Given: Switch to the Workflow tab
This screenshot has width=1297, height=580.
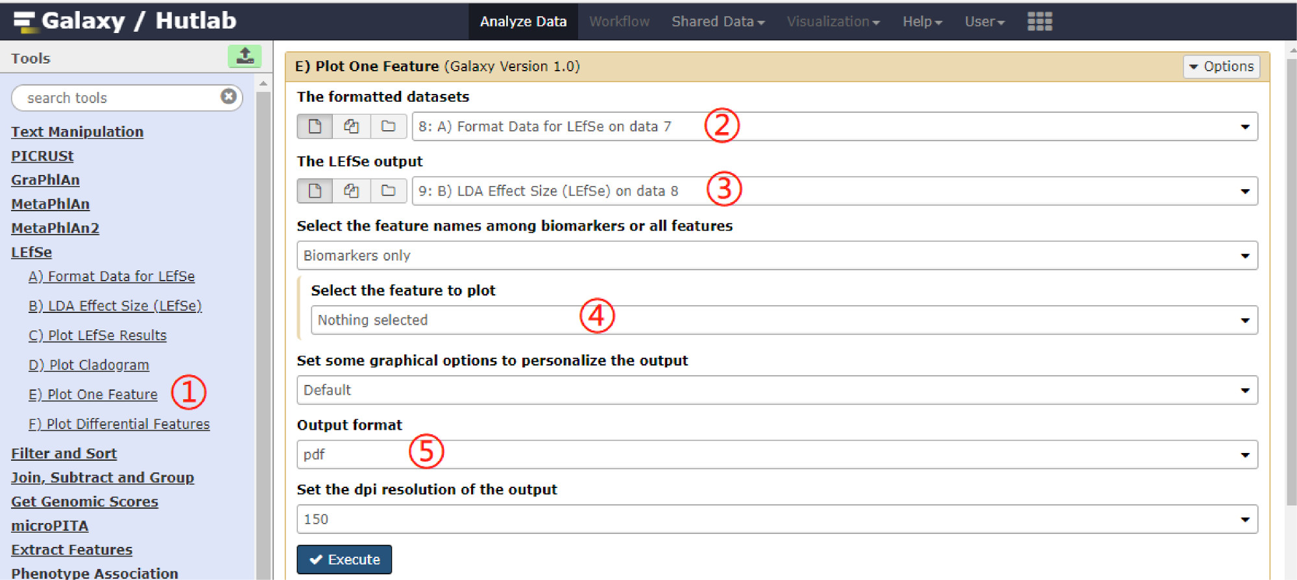Looking at the screenshot, I should 619,21.
